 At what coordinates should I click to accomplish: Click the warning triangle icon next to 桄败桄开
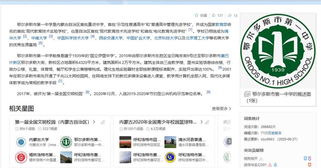261,159
